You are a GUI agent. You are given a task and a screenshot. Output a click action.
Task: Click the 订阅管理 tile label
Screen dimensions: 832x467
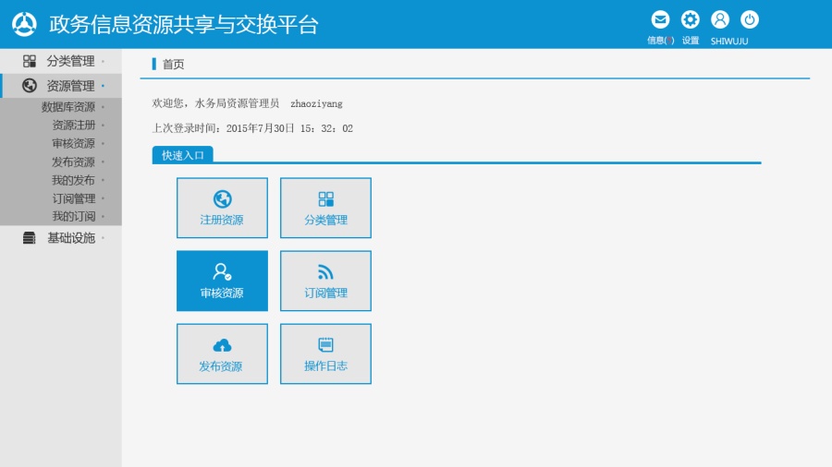[325, 293]
